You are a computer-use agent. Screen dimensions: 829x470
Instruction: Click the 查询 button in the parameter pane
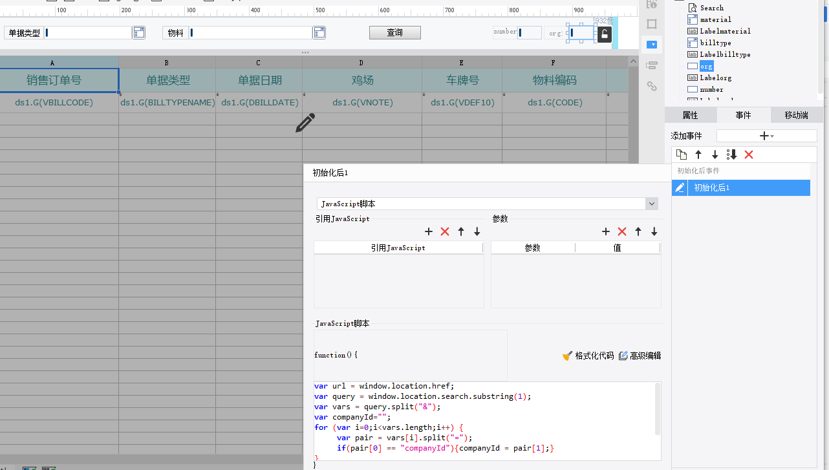point(394,32)
